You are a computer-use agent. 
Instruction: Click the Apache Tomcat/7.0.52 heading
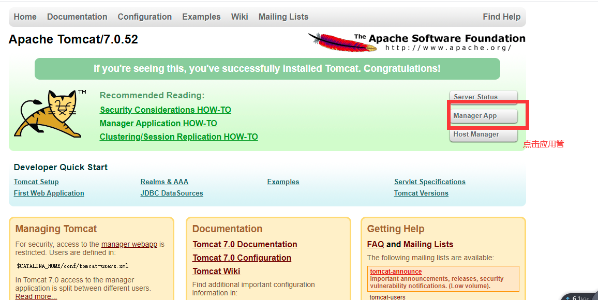(x=73, y=39)
